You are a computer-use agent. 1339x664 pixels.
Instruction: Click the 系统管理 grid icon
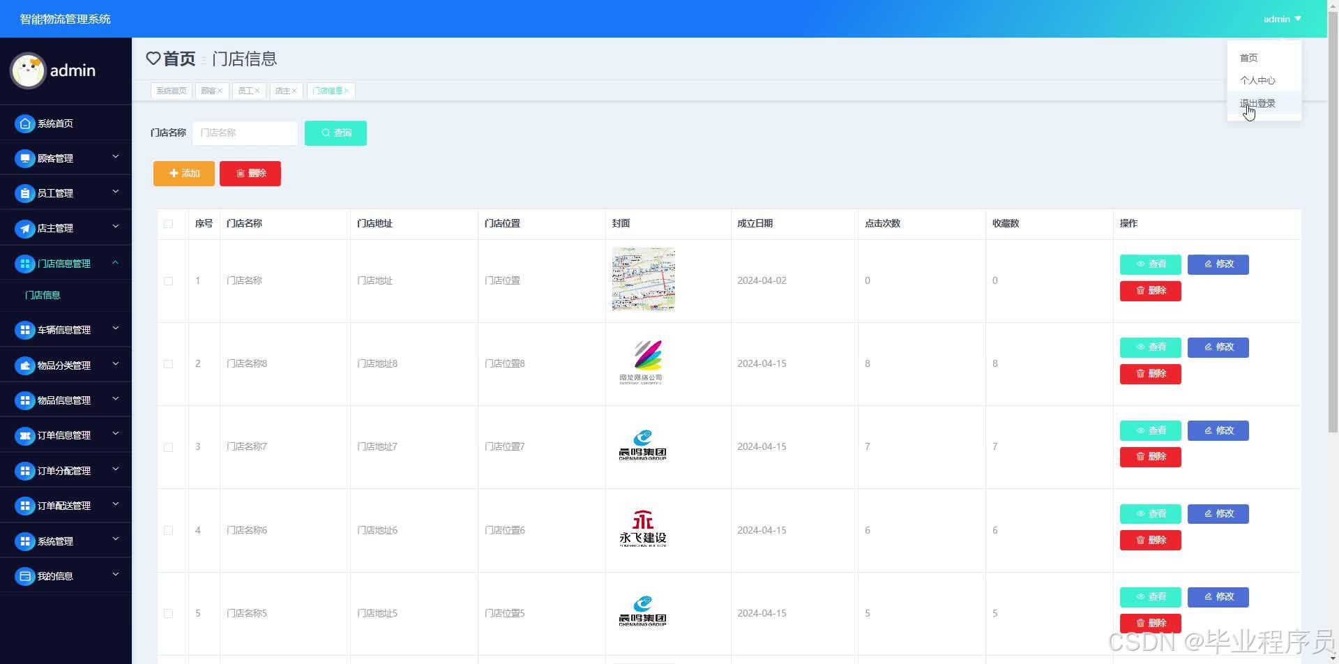click(x=25, y=541)
